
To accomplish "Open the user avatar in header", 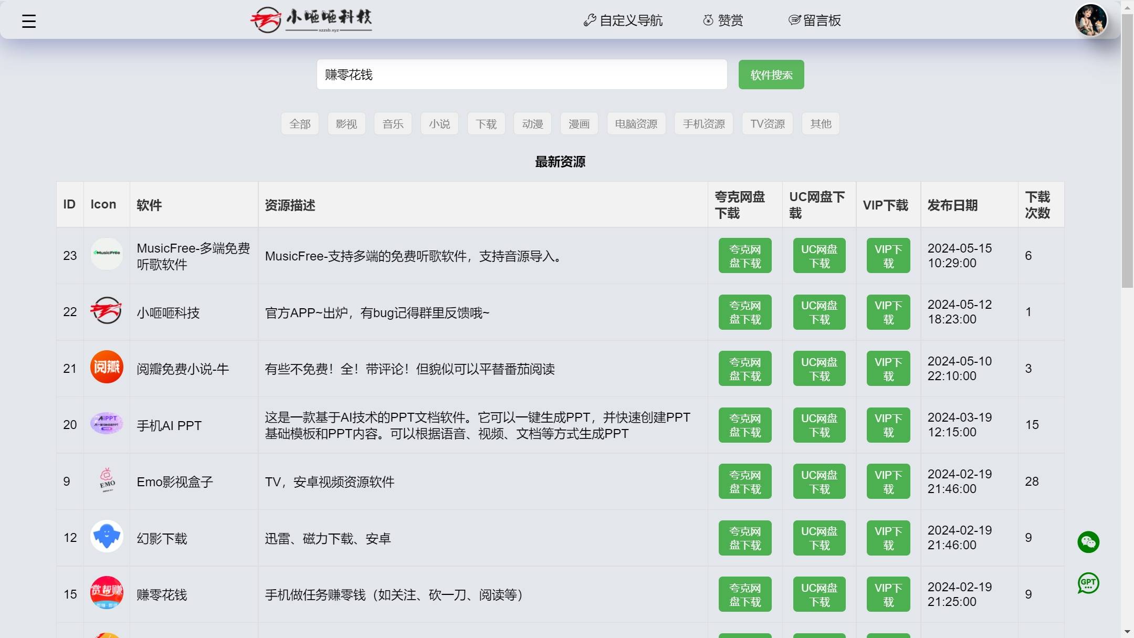I will [x=1091, y=20].
